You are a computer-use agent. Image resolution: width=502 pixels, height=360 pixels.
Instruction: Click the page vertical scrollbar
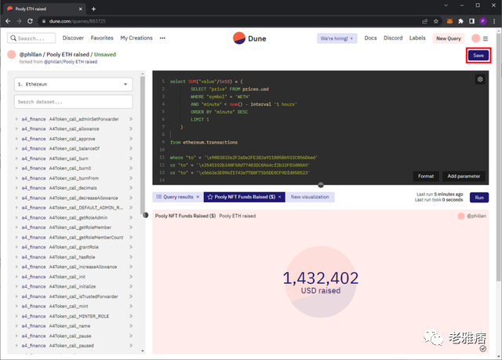coord(498,157)
